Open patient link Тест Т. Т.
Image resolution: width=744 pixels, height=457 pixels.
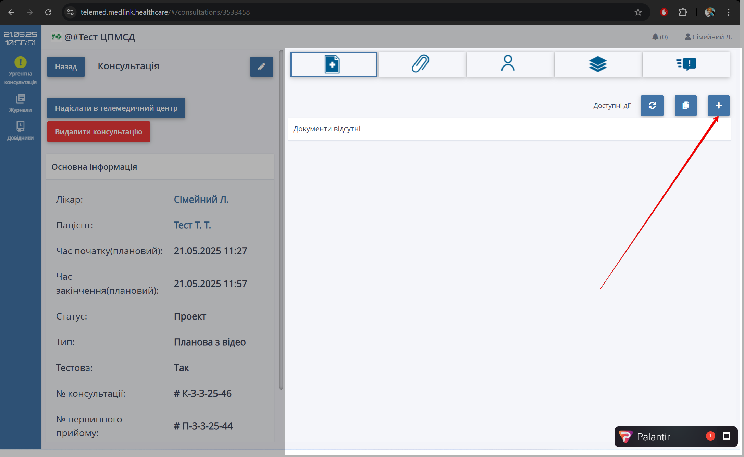pos(192,225)
